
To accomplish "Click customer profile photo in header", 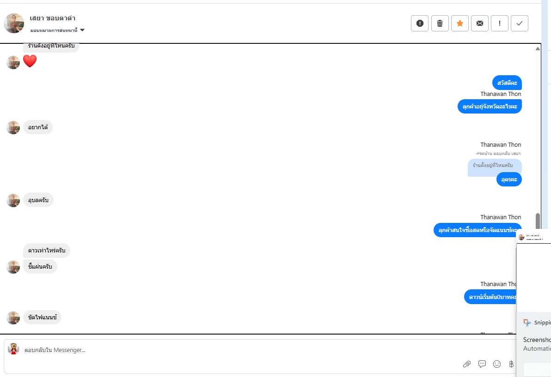I will click(x=14, y=23).
